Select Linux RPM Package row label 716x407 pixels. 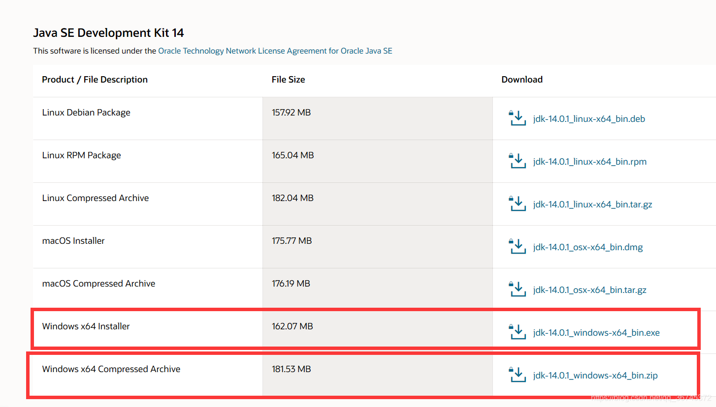pyautogui.click(x=81, y=155)
